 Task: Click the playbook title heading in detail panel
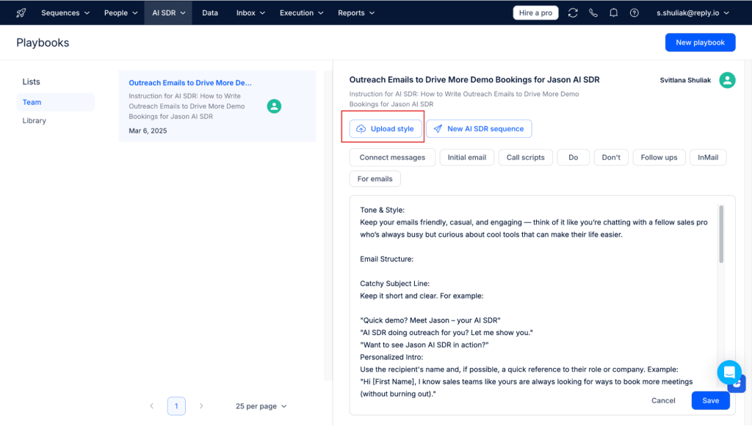pos(474,80)
